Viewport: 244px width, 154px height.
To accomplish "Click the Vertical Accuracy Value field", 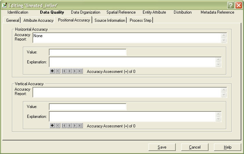I will [x=87, y=107].
